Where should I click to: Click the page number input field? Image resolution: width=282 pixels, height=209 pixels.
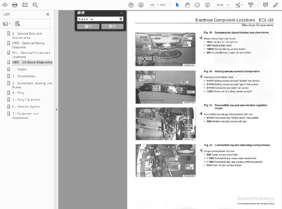pos(152,5)
